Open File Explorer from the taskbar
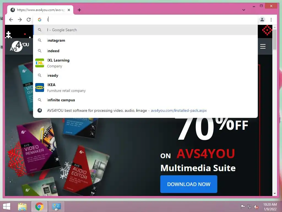This screenshot has width=282, height=212. tap(22, 206)
